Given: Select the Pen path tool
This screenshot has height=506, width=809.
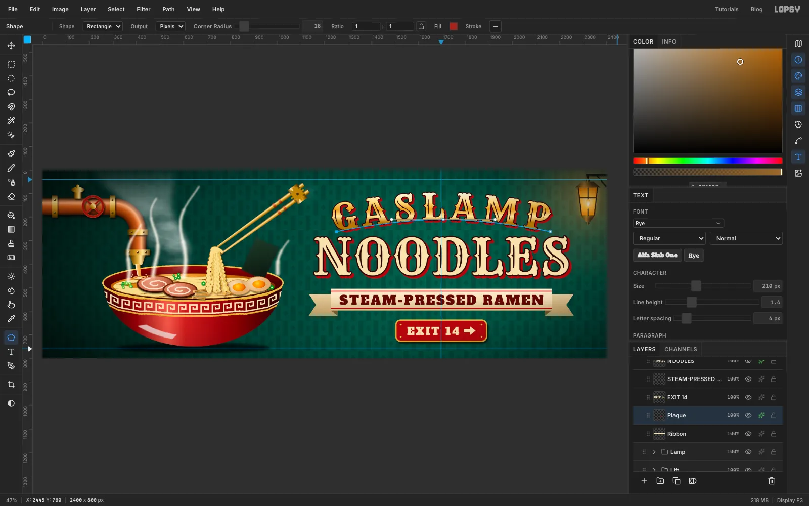Looking at the screenshot, I should (x=11, y=366).
